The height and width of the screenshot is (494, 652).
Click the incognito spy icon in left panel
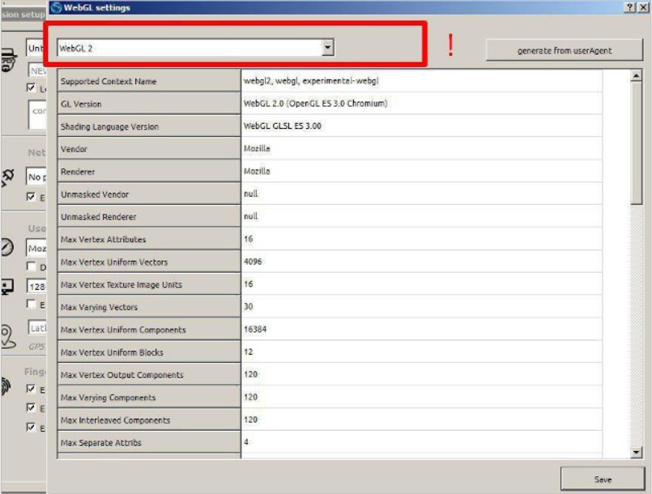8,62
